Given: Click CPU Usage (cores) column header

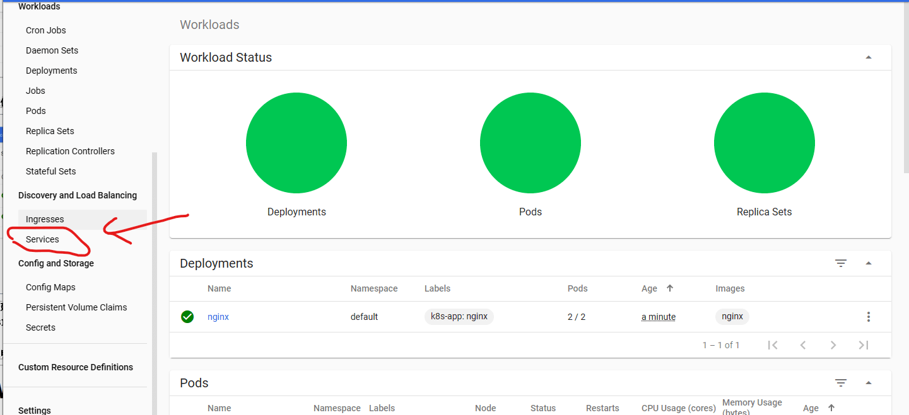Looking at the screenshot, I should click(679, 408).
